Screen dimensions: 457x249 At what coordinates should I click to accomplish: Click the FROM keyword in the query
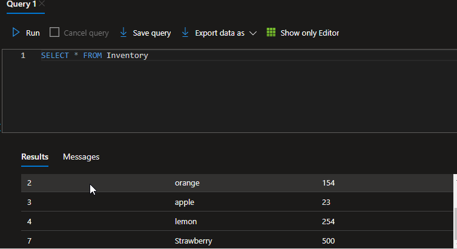tap(93, 55)
